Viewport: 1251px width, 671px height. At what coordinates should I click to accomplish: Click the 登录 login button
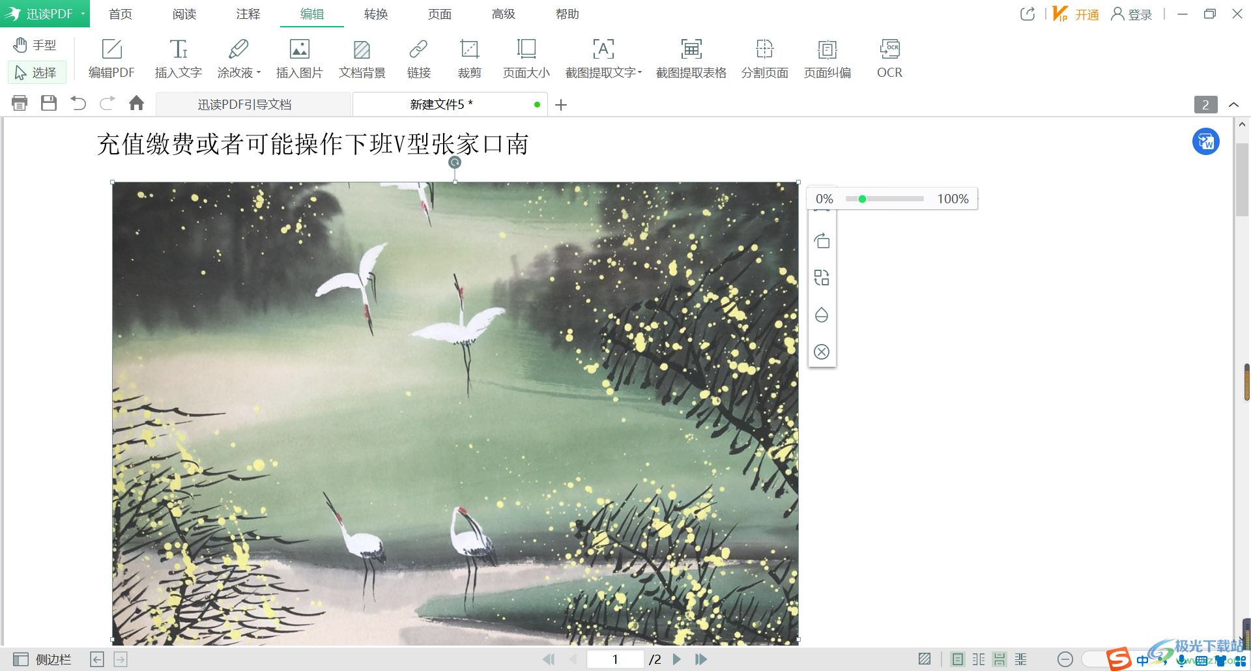[x=1132, y=14]
